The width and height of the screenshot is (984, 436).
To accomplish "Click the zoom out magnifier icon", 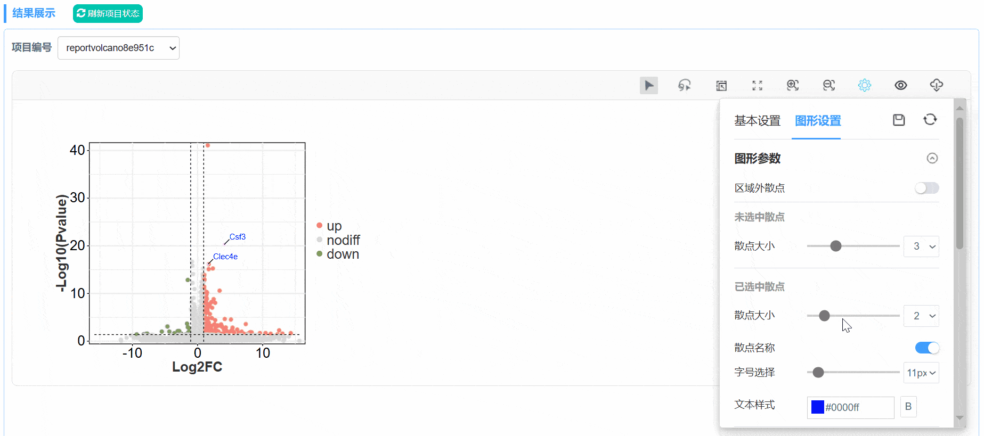I will [x=829, y=85].
